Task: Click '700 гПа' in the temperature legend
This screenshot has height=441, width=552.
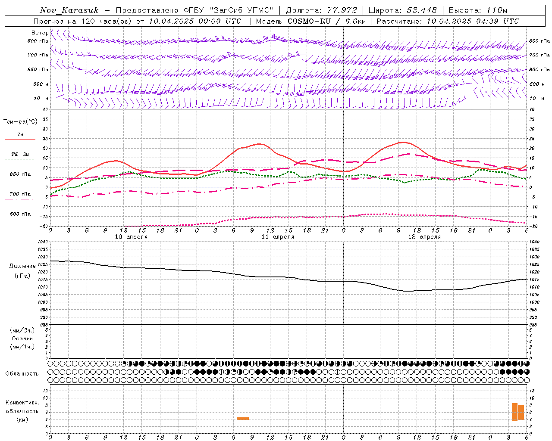Action: click(20, 194)
